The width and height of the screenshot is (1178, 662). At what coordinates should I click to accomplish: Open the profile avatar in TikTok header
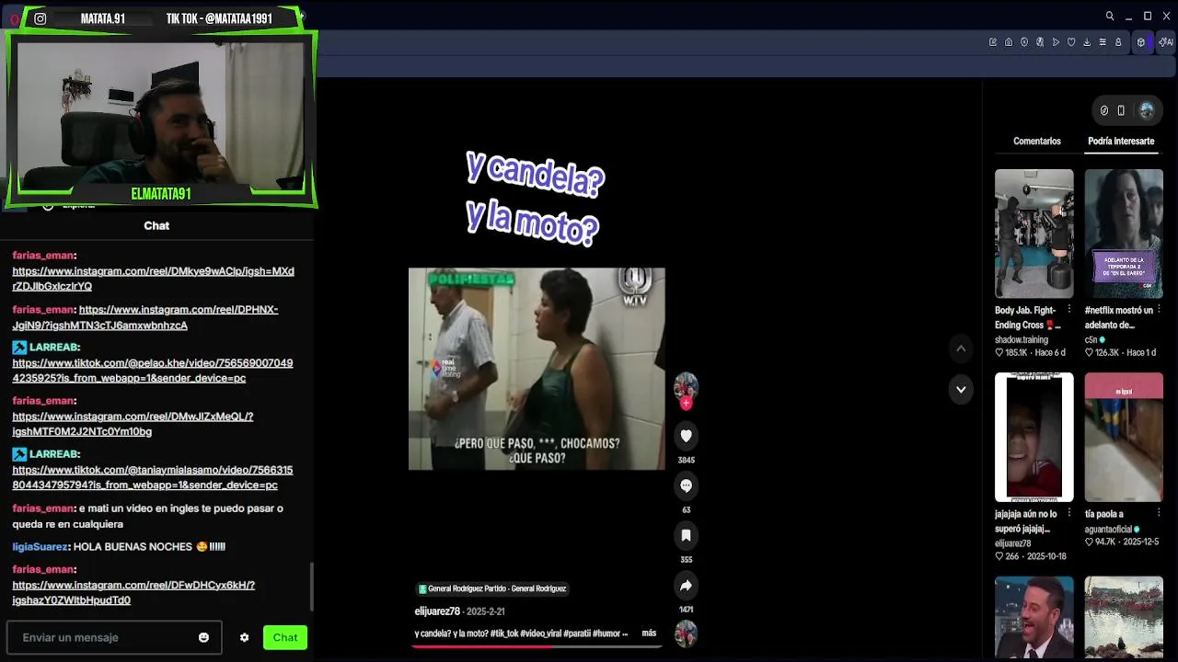click(x=1146, y=110)
